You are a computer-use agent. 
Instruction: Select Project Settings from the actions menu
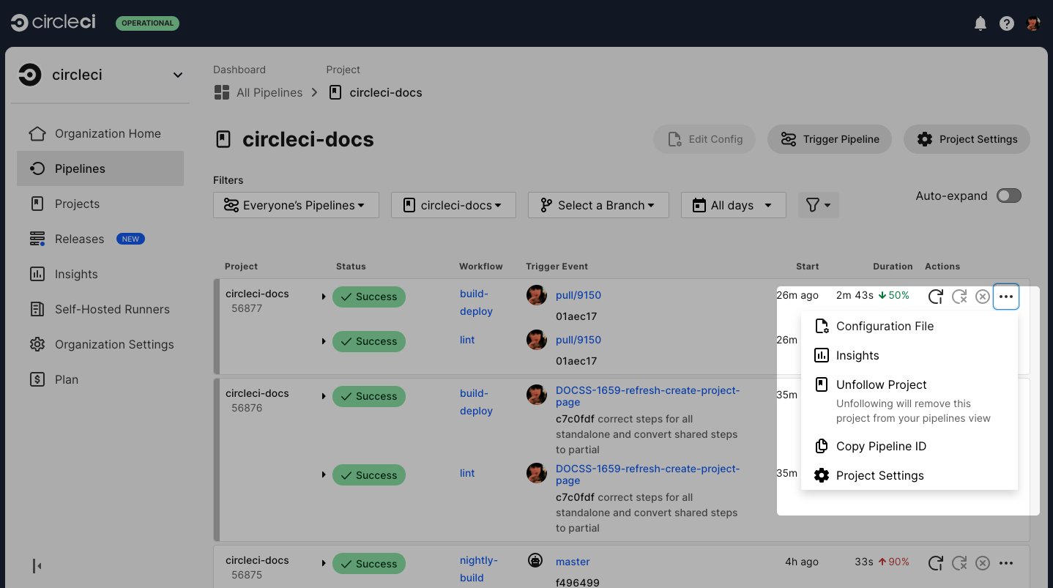[x=909, y=475]
